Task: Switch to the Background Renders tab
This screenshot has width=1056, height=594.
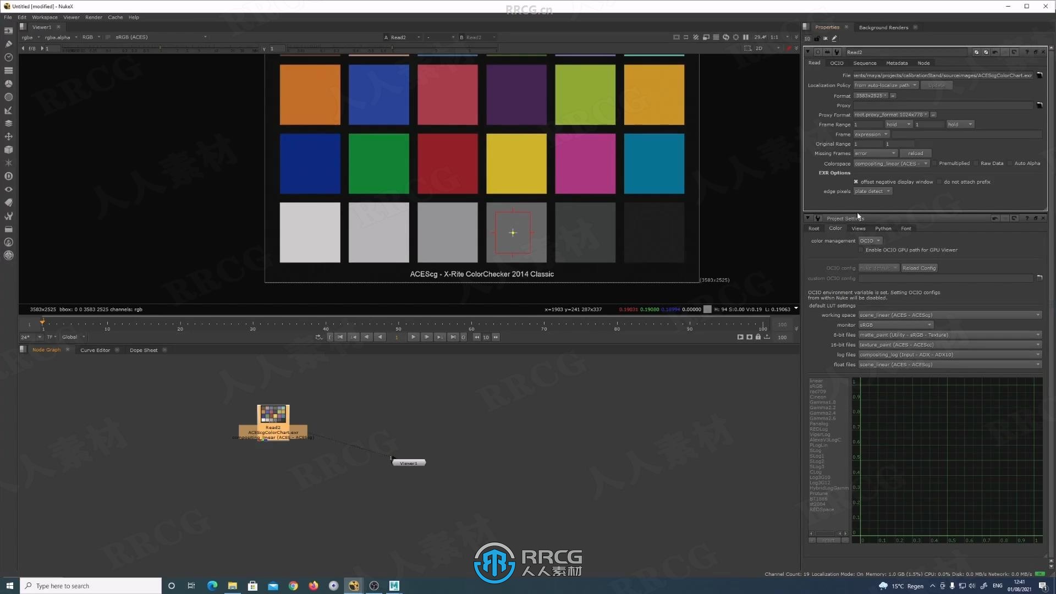Action: click(883, 28)
